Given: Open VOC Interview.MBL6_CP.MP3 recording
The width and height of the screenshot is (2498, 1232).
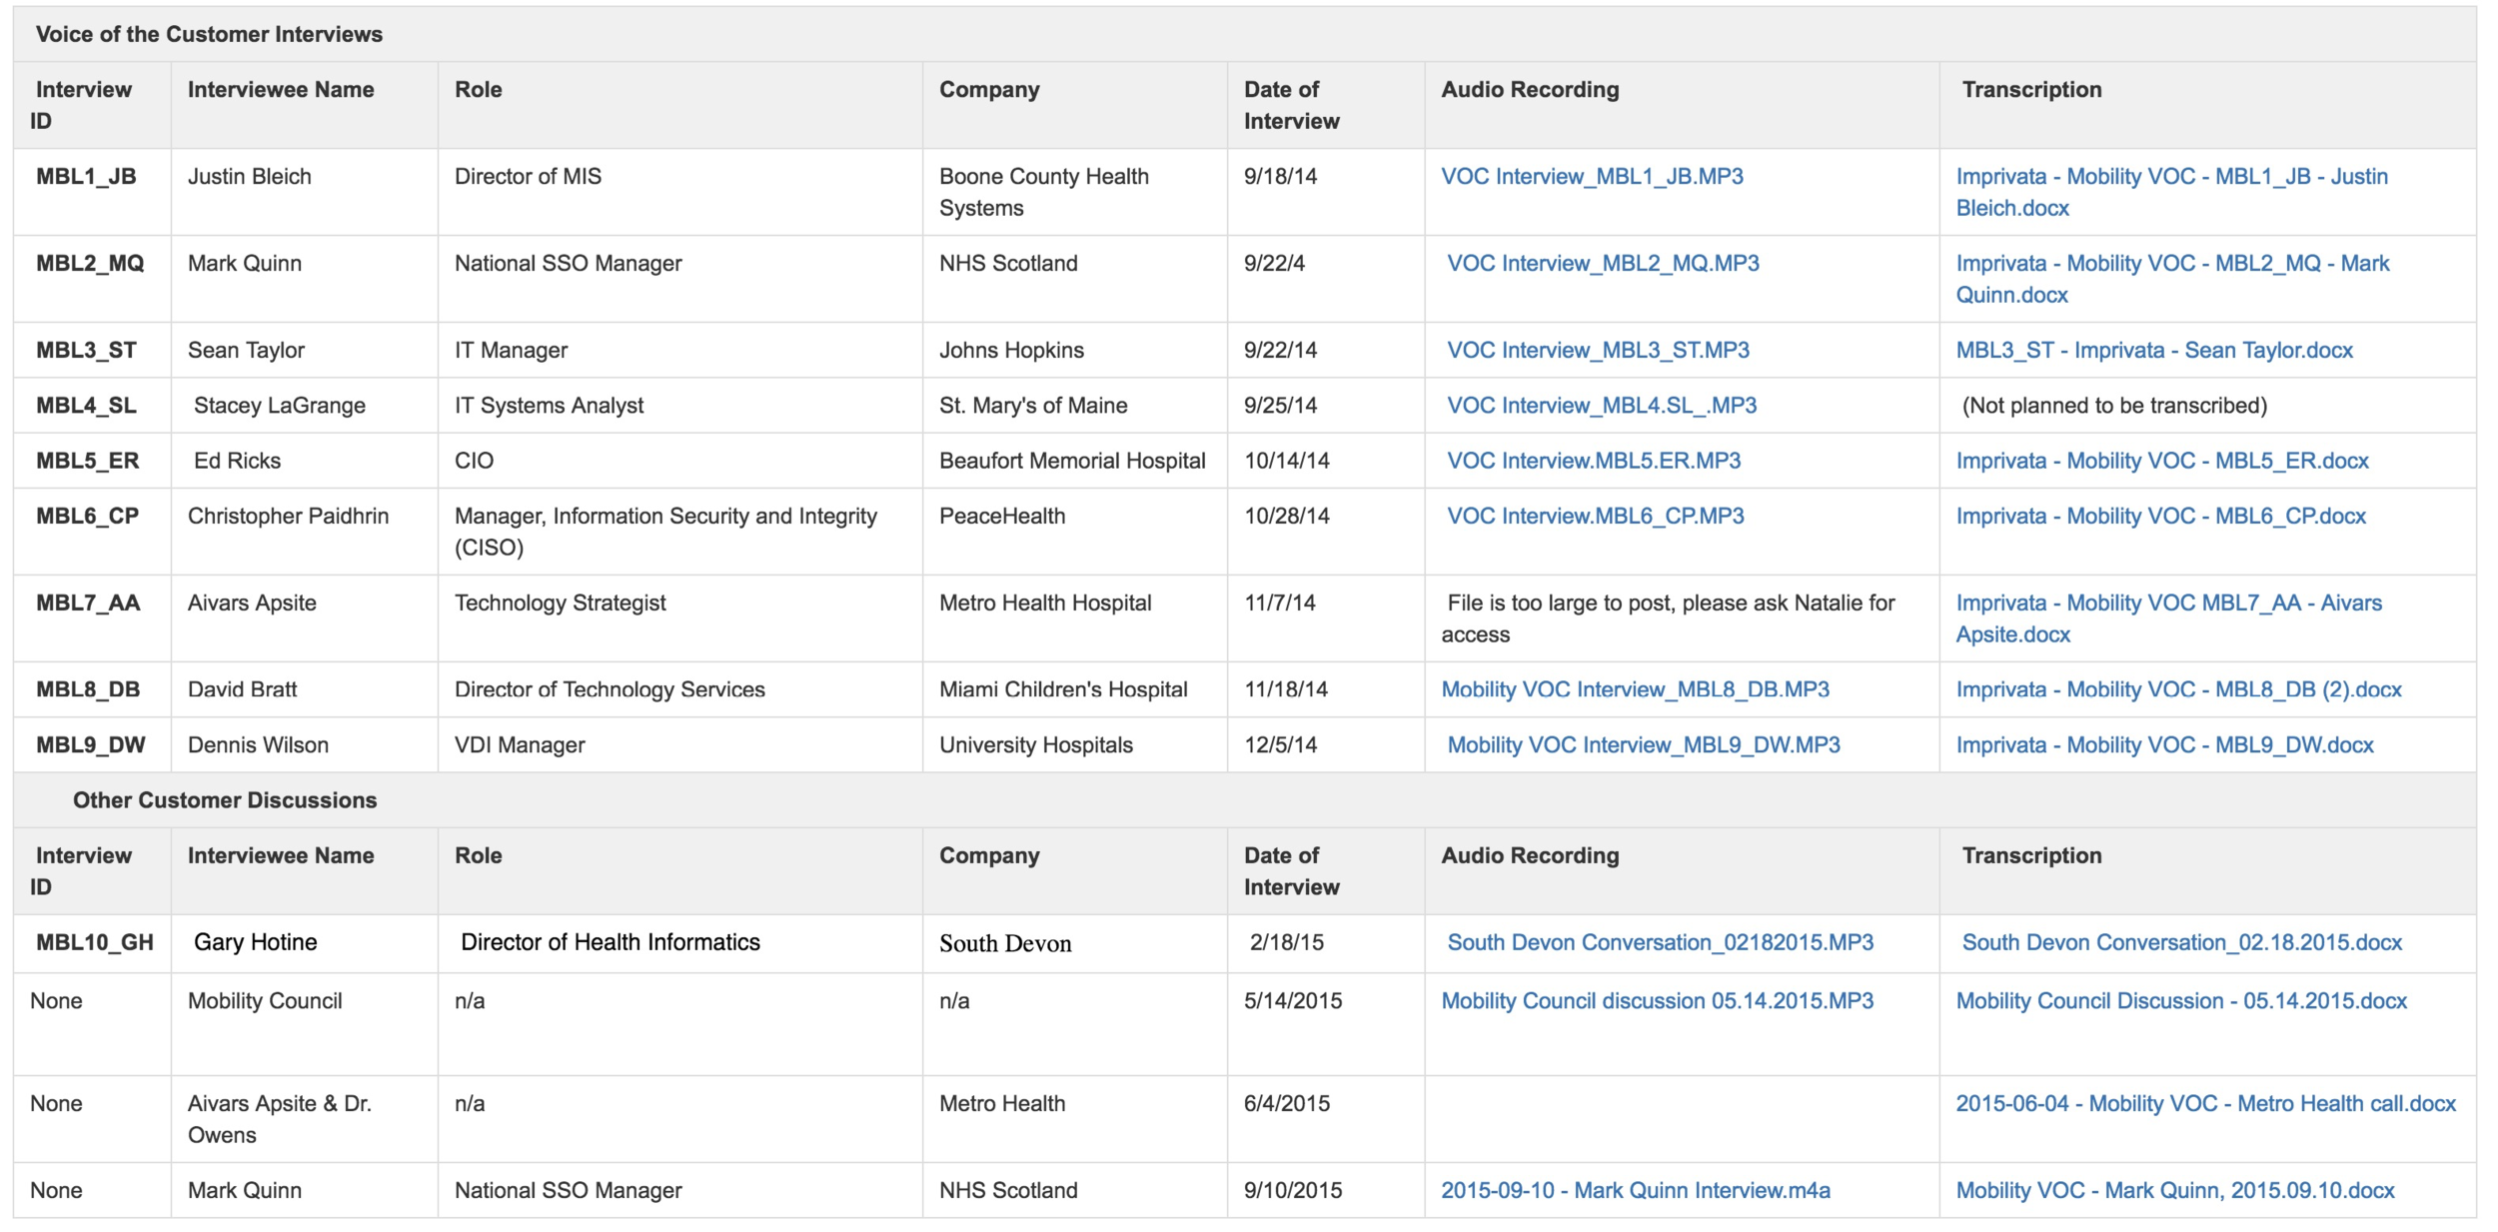Looking at the screenshot, I should click(x=1595, y=517).
